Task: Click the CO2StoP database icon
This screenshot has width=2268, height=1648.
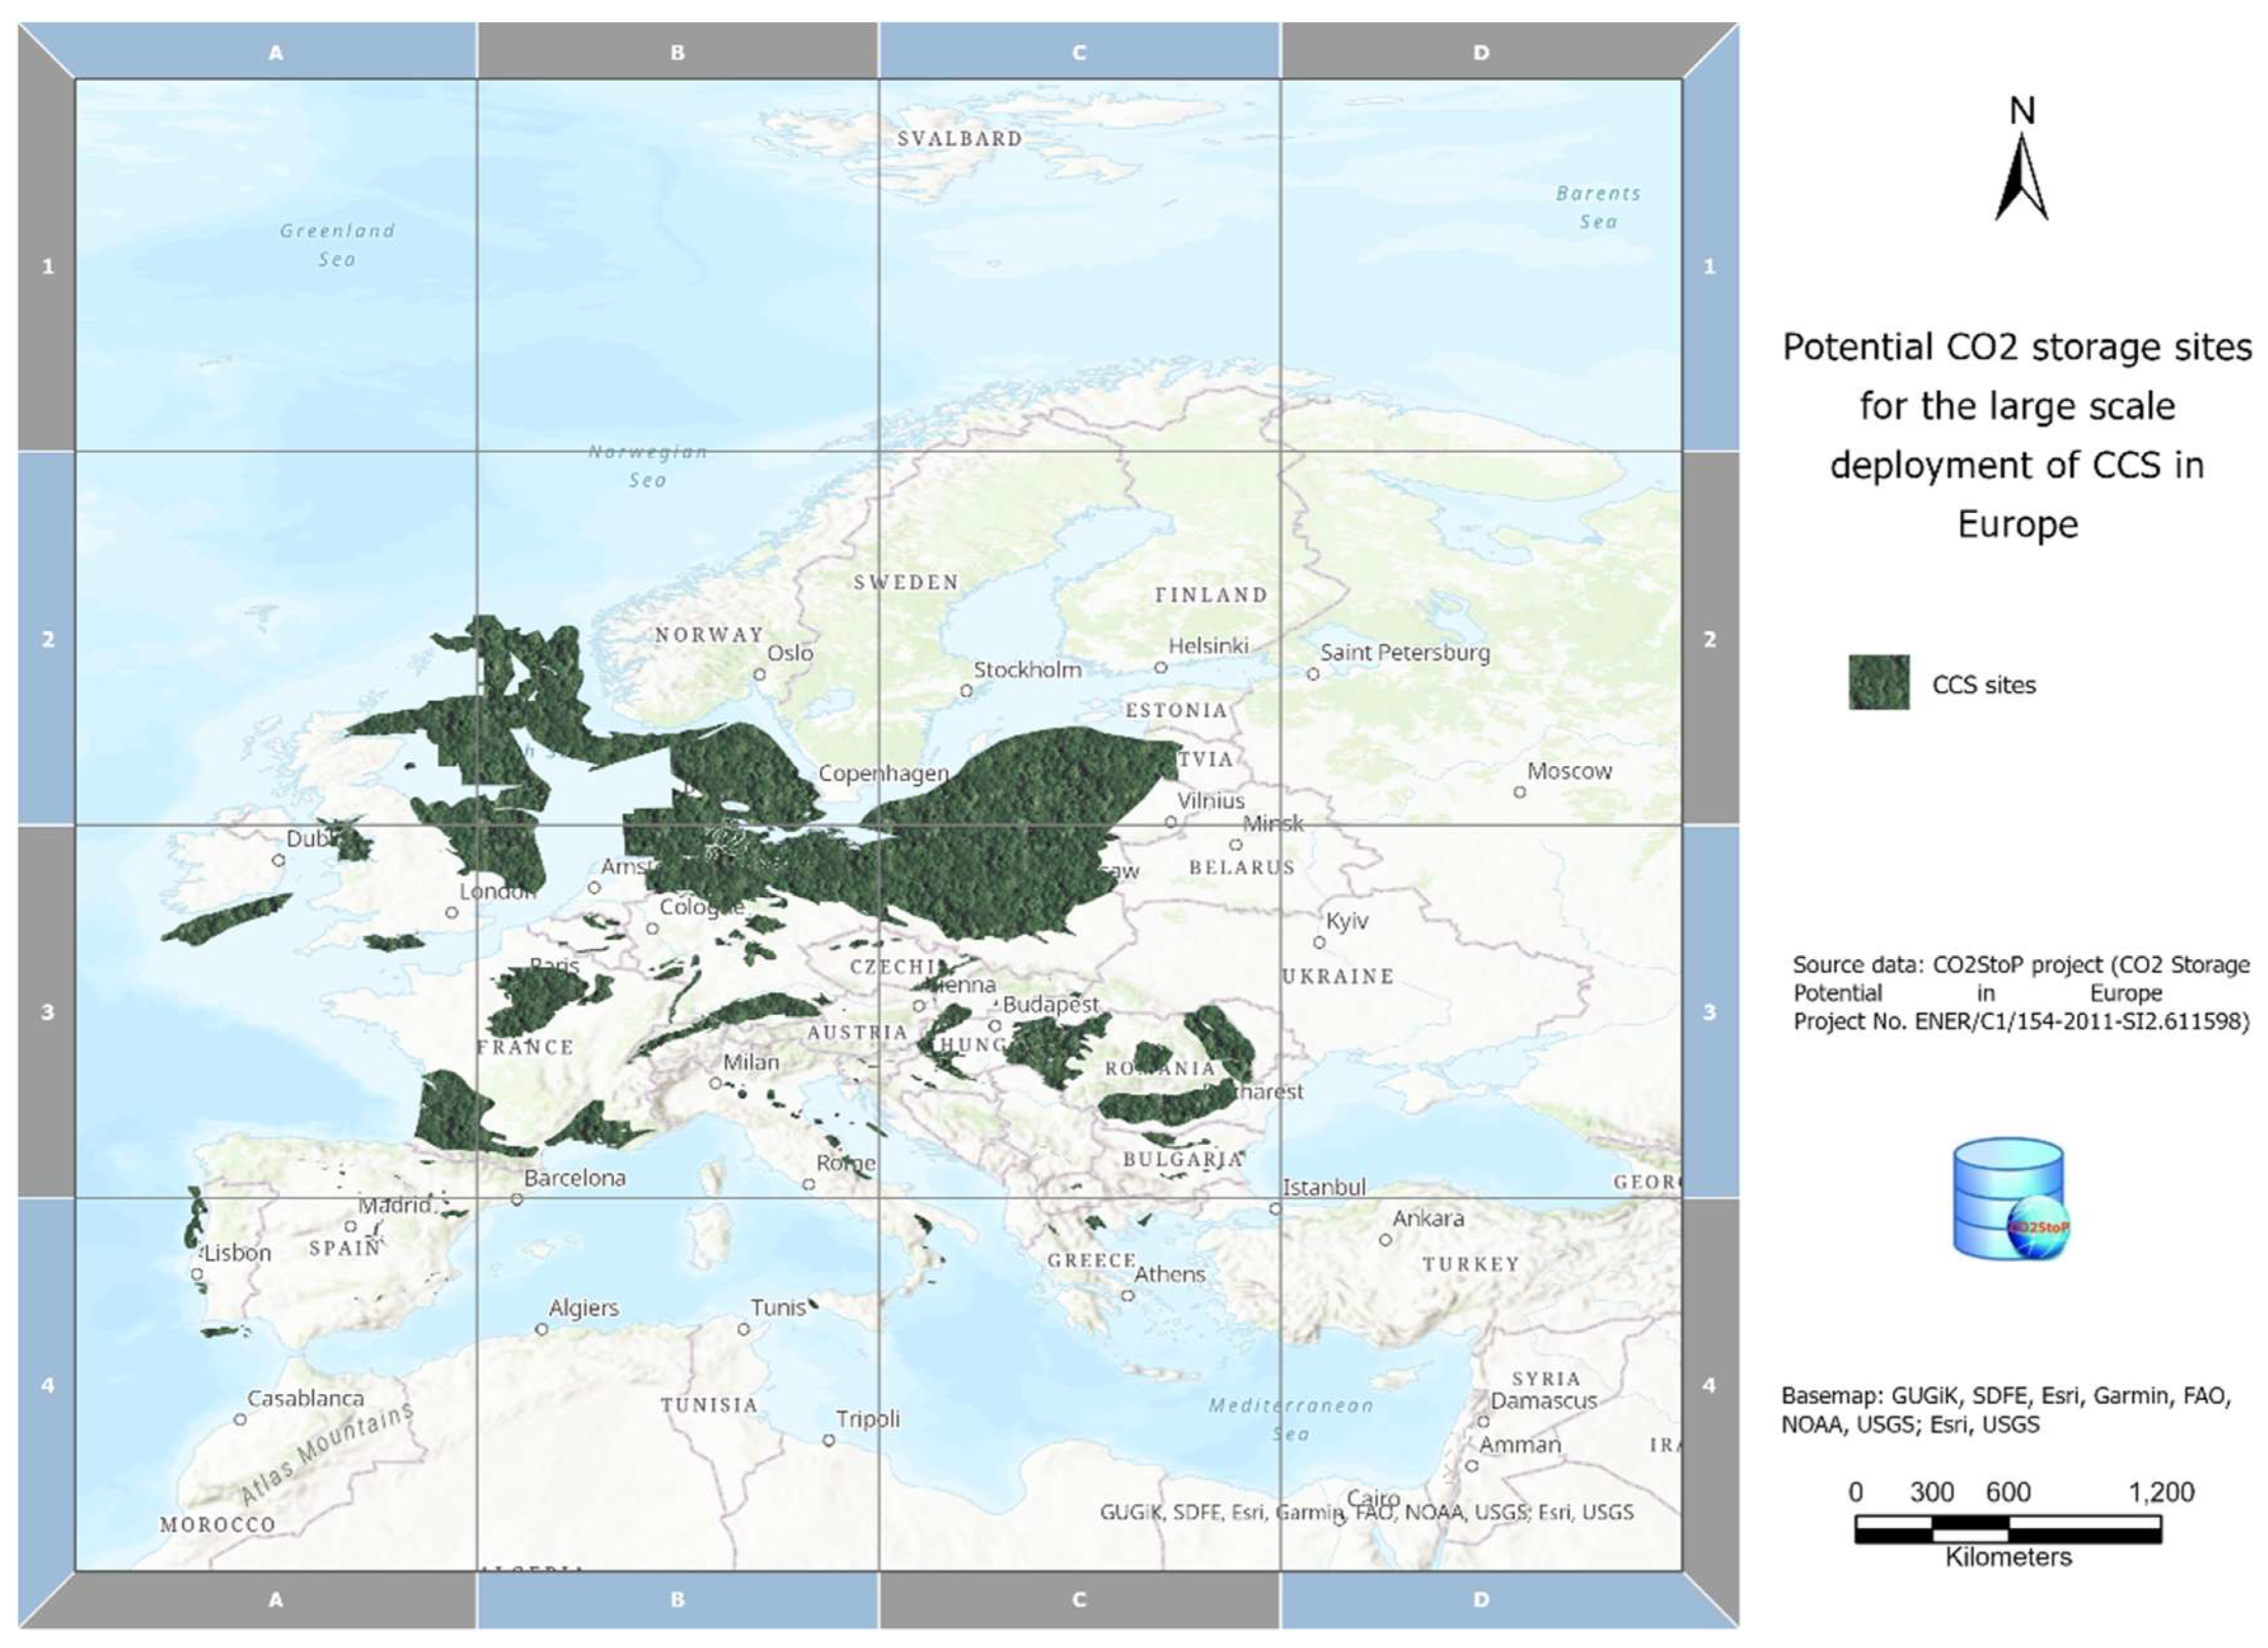Action: click(x=2011, y=1199)
